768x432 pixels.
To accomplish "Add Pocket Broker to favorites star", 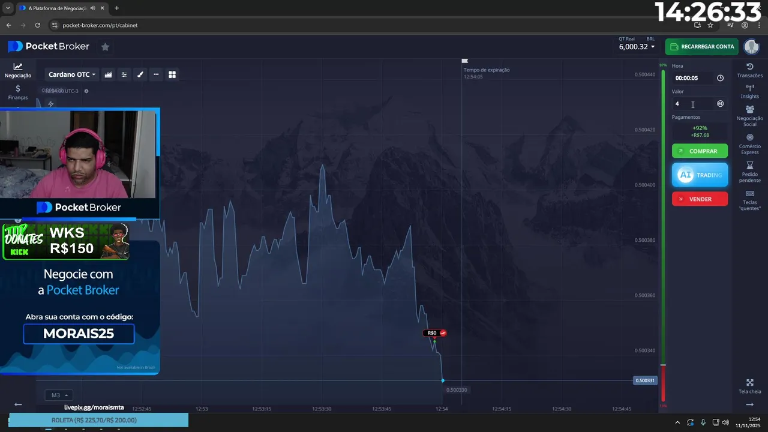I will [x=105, y=47].
